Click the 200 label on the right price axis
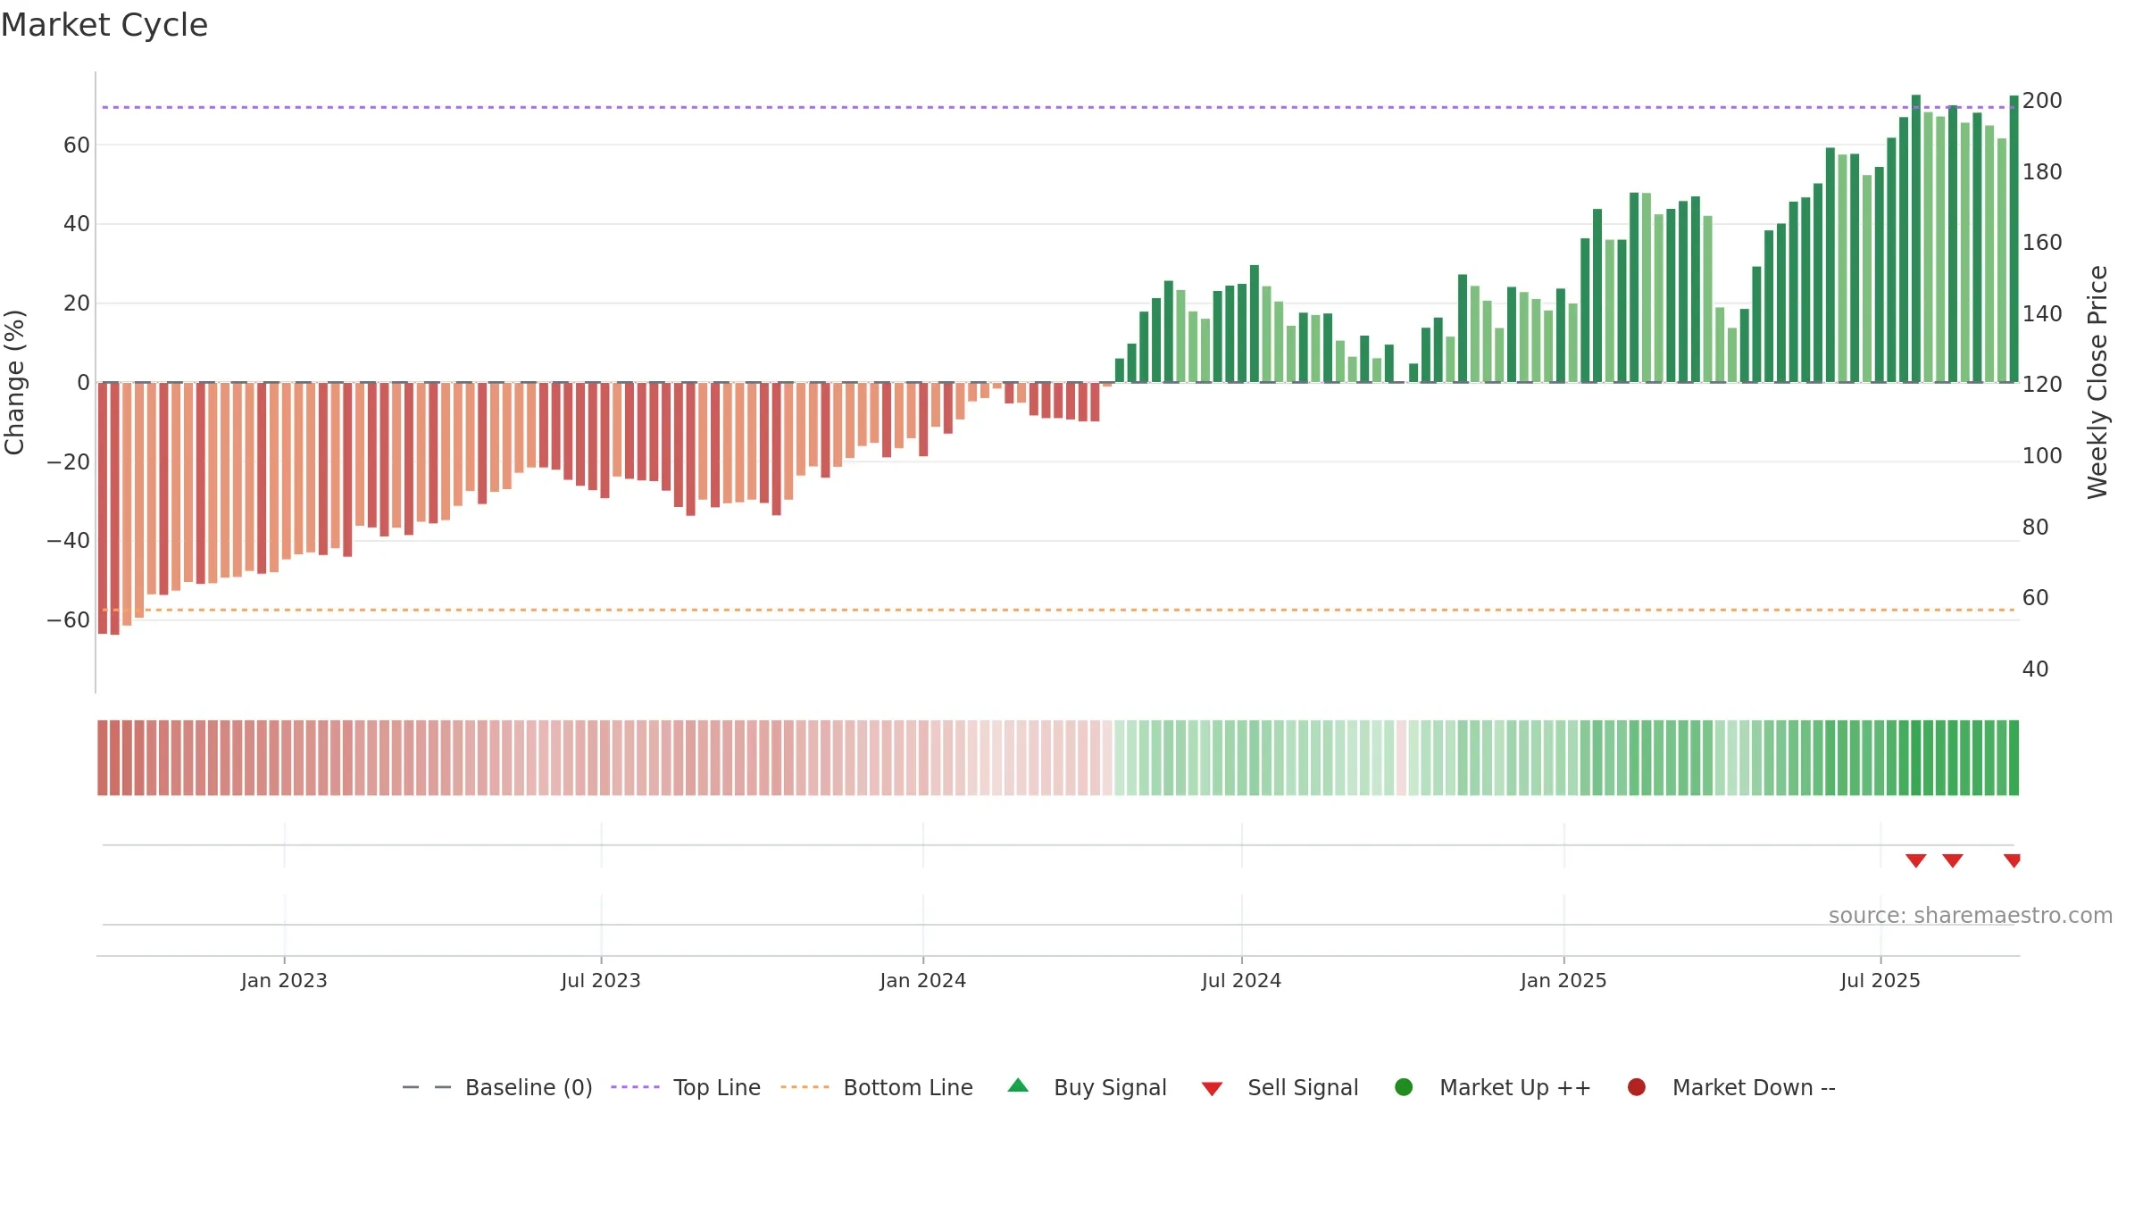The height and width of the screenshot is (1205, 2143). click(2042, 101)
